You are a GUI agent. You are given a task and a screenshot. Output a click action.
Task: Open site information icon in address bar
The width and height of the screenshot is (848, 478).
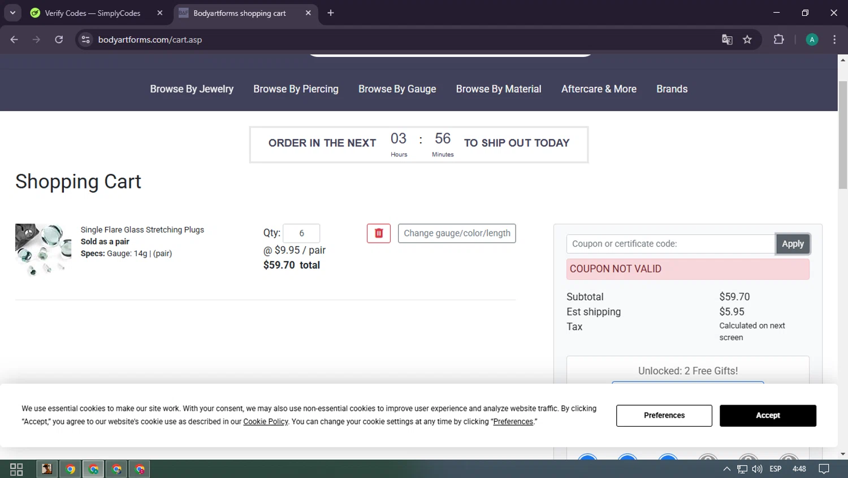[85, 40]
